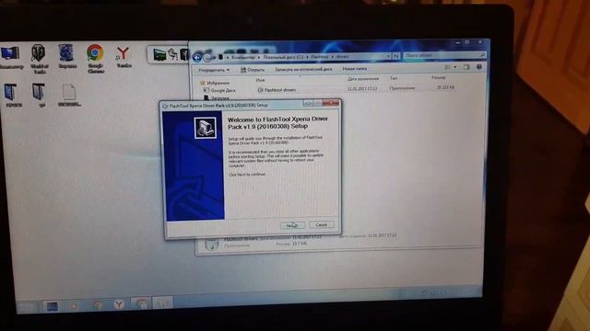This screenshot has height=331, width=590.
Task: Open the Recycle Bin desktop icon
Action: [x=66, y=56]
